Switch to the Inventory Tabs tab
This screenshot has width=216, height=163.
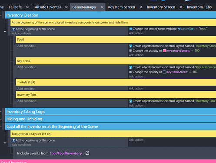pos(199,7)
